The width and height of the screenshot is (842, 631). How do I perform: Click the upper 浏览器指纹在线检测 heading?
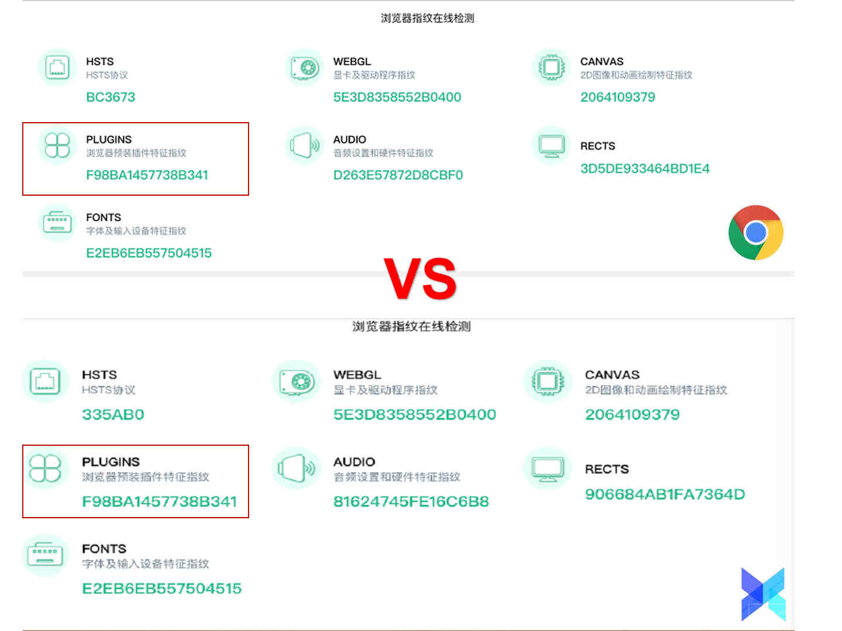[427, 18]
